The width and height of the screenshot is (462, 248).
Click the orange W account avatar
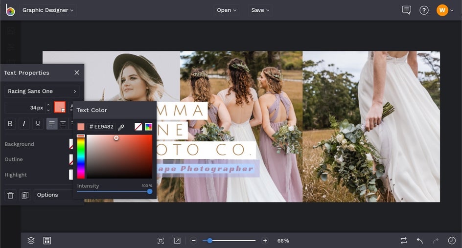[x=442, y=10]
